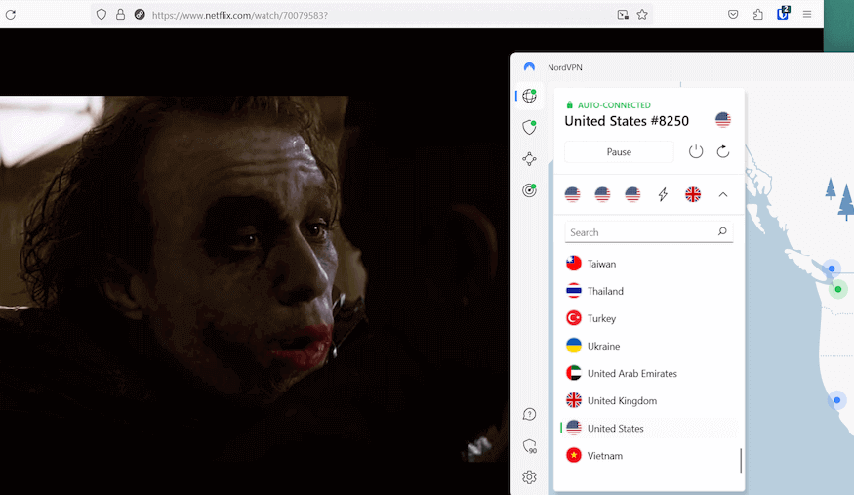
Task: Open the browser extensions puzzle icon
Action: 757,15
